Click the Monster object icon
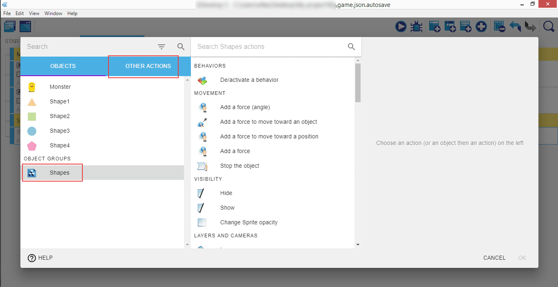The width and height of the screenshot is (558, 287). click(32, 87)
